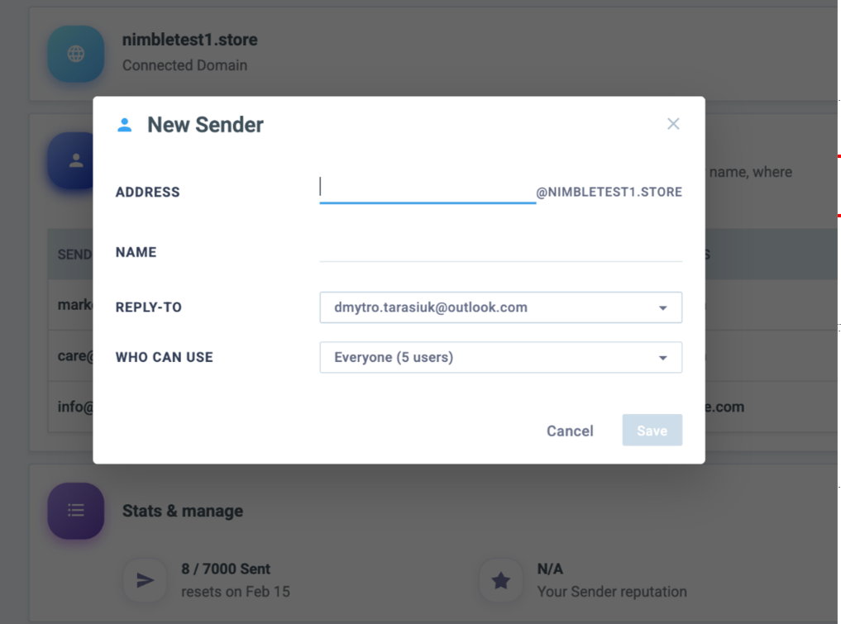841x624 pixels.
Task: Click the N/A sender reputation value
Action: 550,569
